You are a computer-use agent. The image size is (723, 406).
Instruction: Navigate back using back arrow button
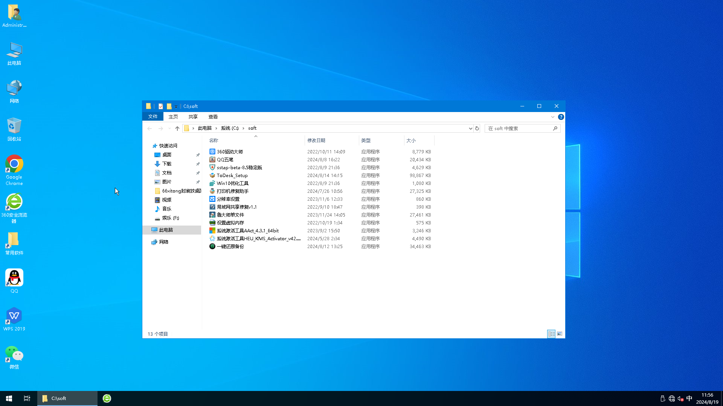coord(149,128)
